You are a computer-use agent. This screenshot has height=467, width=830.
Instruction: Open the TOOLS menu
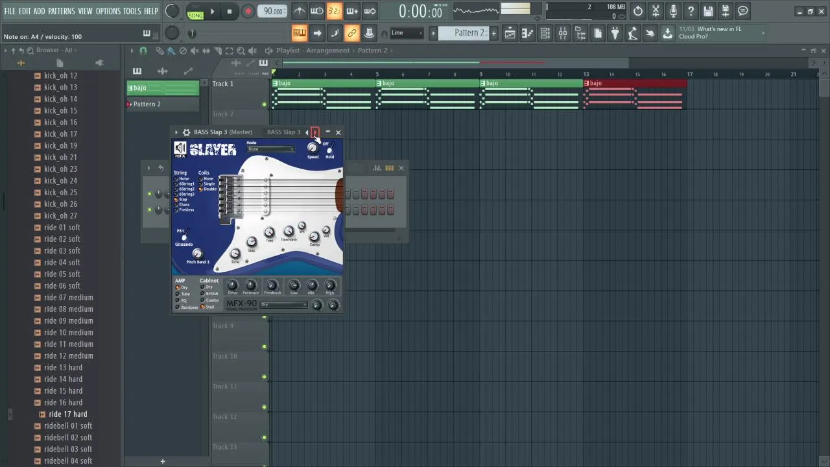point(132,11)
